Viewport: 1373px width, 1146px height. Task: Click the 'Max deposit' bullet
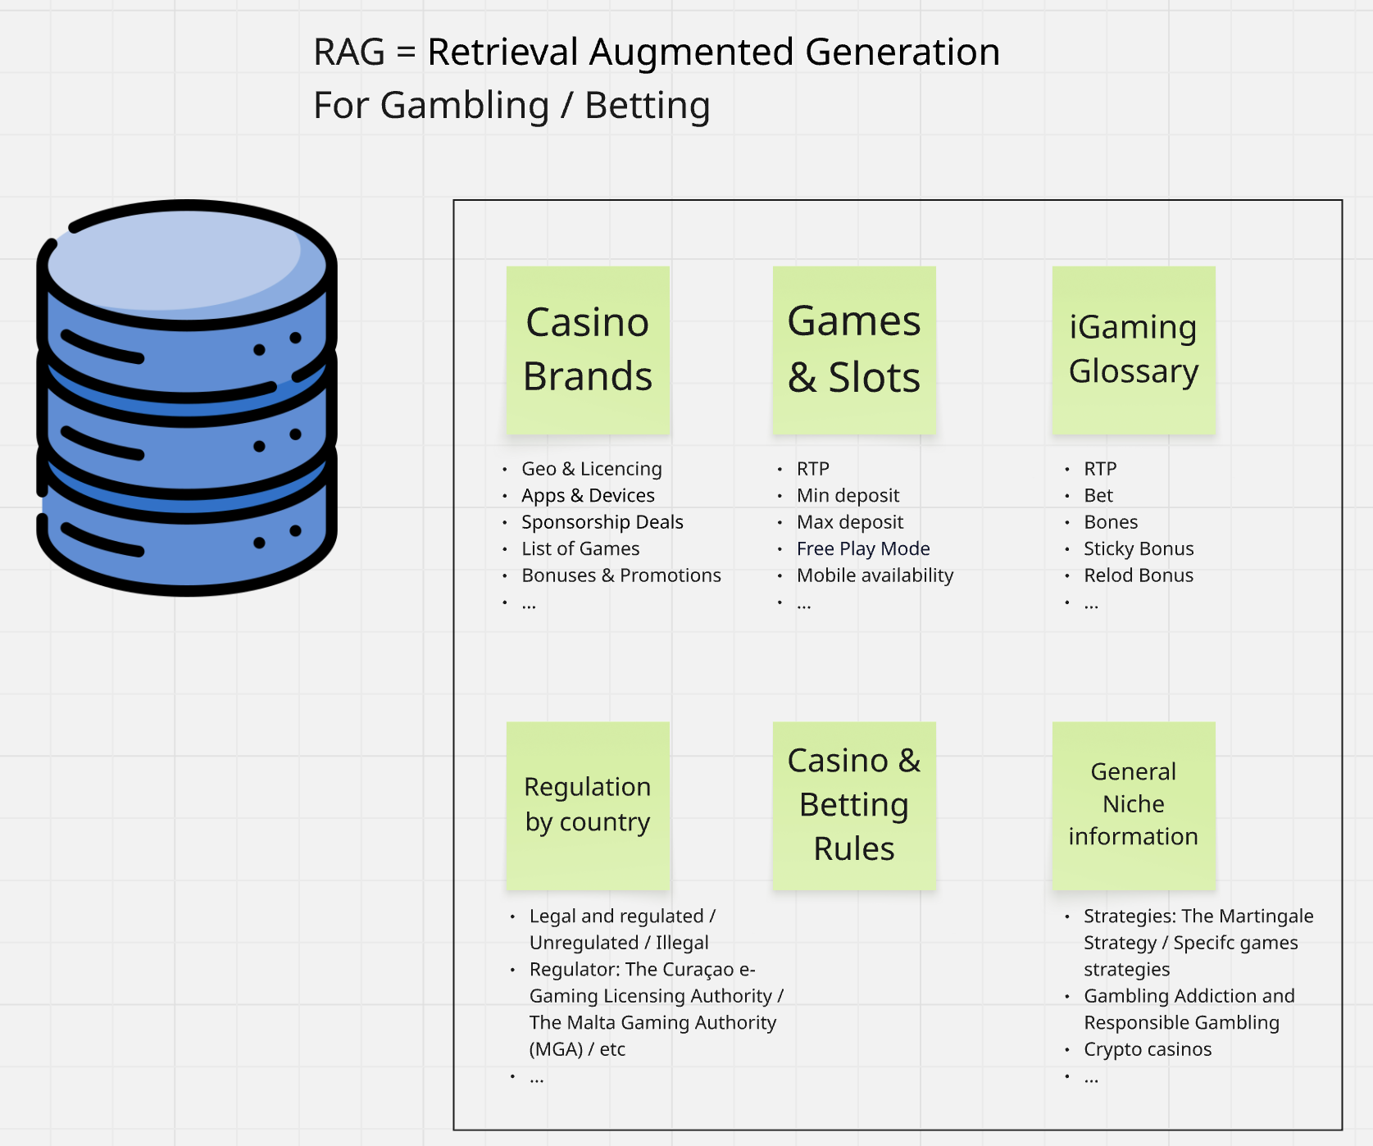(x=850, y=522)
